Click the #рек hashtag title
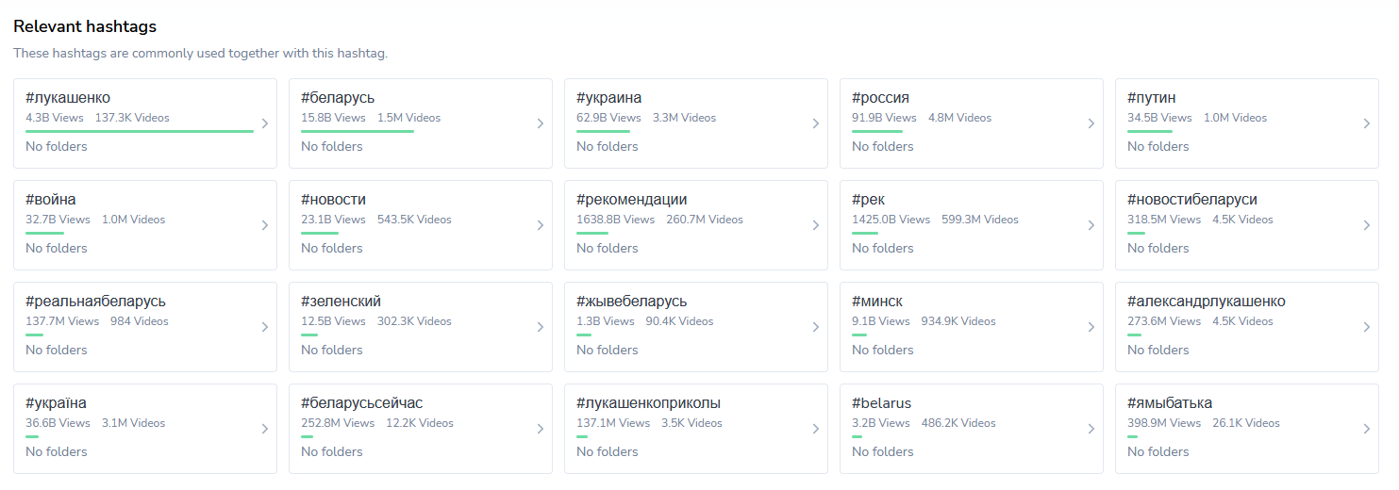The width and height of the screenshot is (1399, 490). pos(868,200)
